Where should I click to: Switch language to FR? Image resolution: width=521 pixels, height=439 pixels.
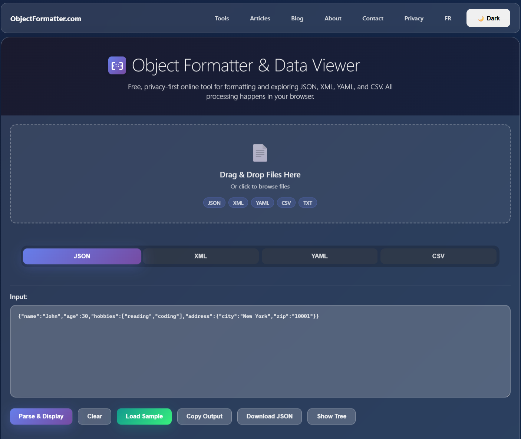pyautogui.click(x=448, y=19)
